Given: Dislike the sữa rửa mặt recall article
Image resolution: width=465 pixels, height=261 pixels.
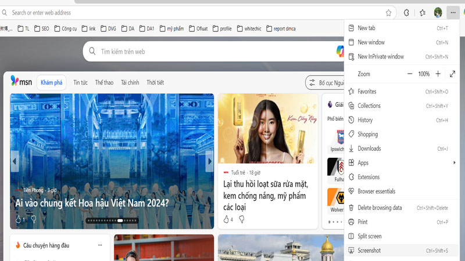Looking at the screenshot, I should (242, 219).
